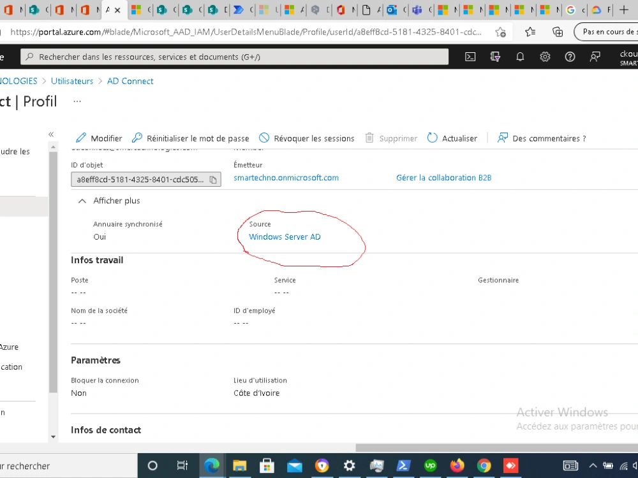This screenshot has width=638, height=478.
Task: Open the feedback icon in Azure header
Action: tap(595, 57)
